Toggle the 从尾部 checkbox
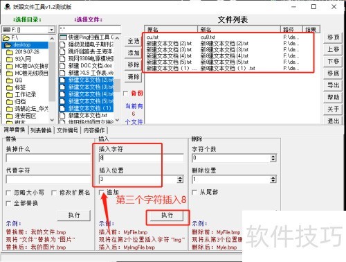This screenshot has width=346, height=262. [194, 192]
